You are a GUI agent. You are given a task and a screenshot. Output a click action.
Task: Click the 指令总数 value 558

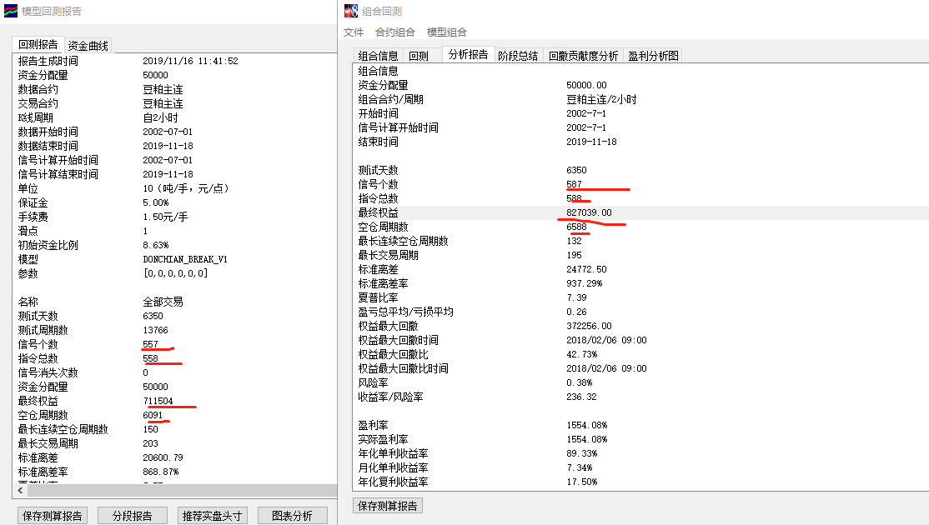point(150,358)
